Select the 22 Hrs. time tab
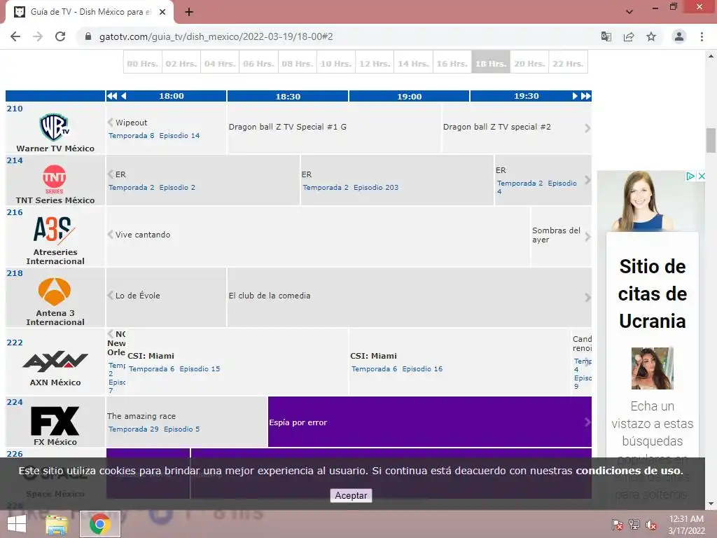This screenshot has height=538, width=717. [568, 63]
